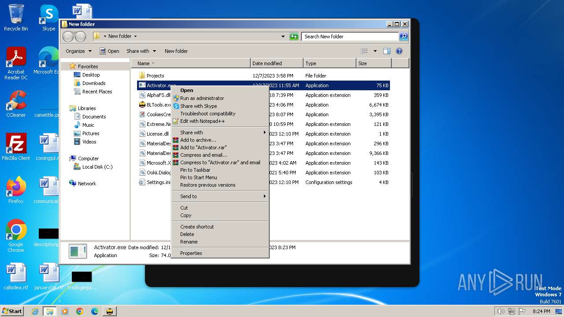The image size is (564, 317).
Task: Select the Projects folder row
Action: [263, 76]
